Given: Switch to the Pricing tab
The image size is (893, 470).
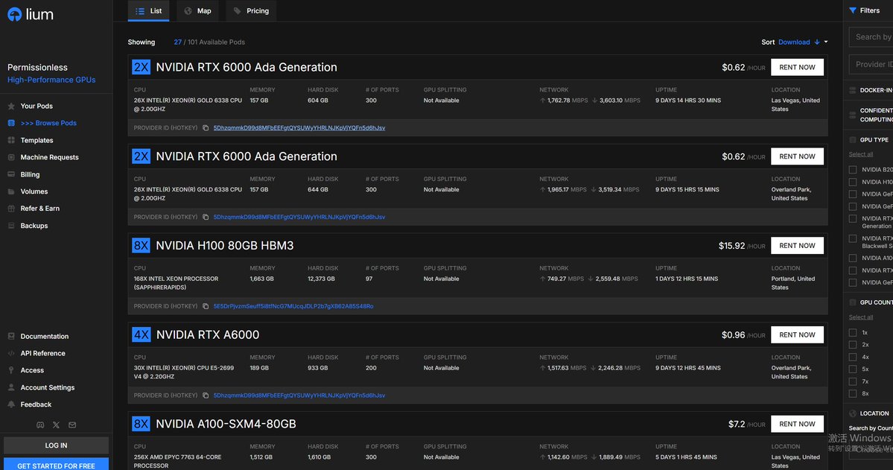Looking at the screenshot, I should click(x=251, y=11).
